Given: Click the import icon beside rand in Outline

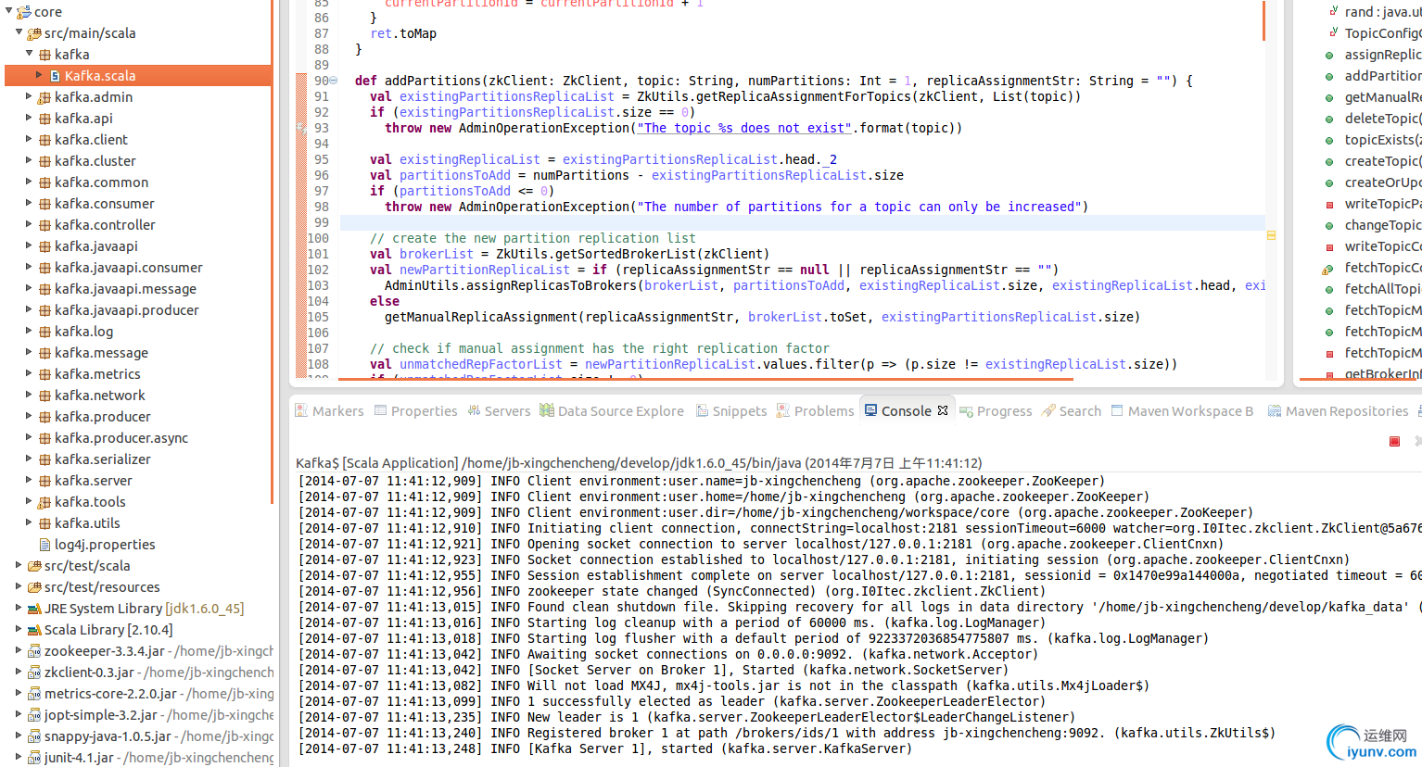Looking at the screenshot, I should tap(1333, 11).
